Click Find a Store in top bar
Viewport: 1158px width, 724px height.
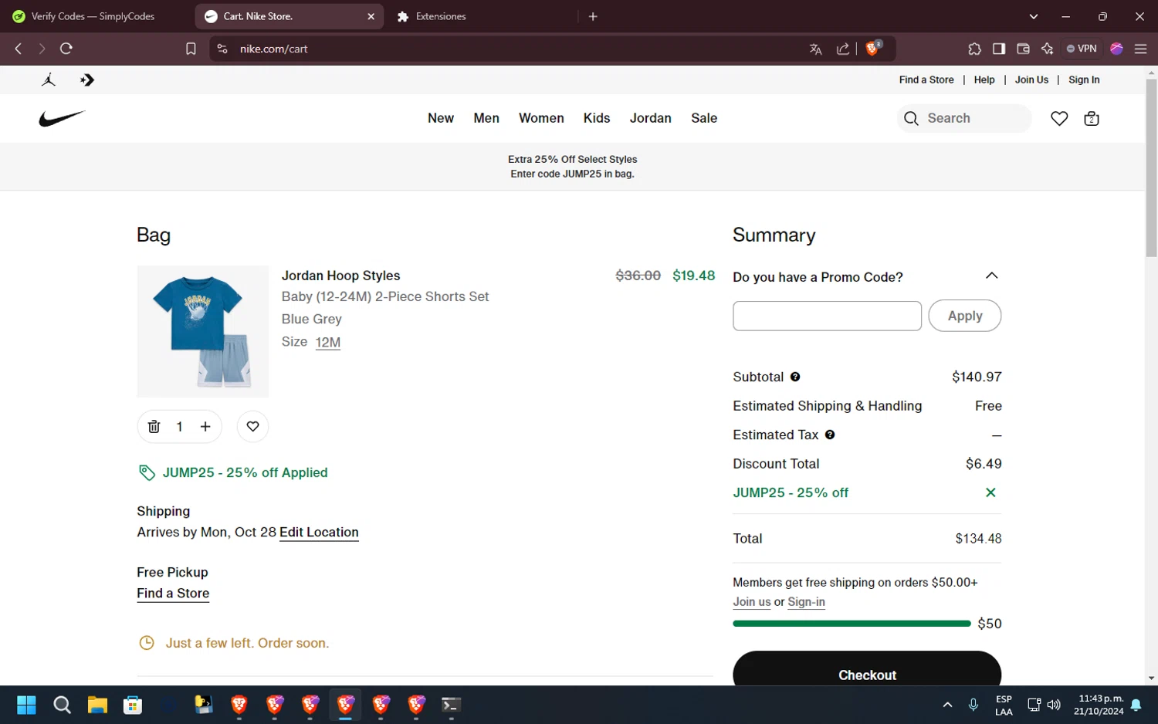coord(926,80)
